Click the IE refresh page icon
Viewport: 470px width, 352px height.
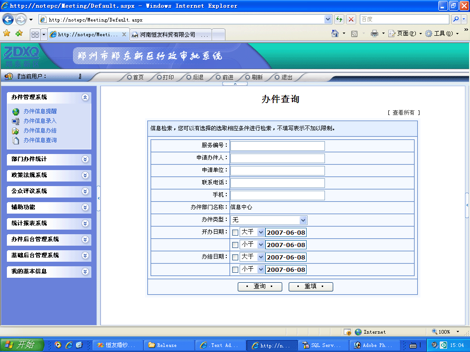pyautogui.click(x=339, y=20)
